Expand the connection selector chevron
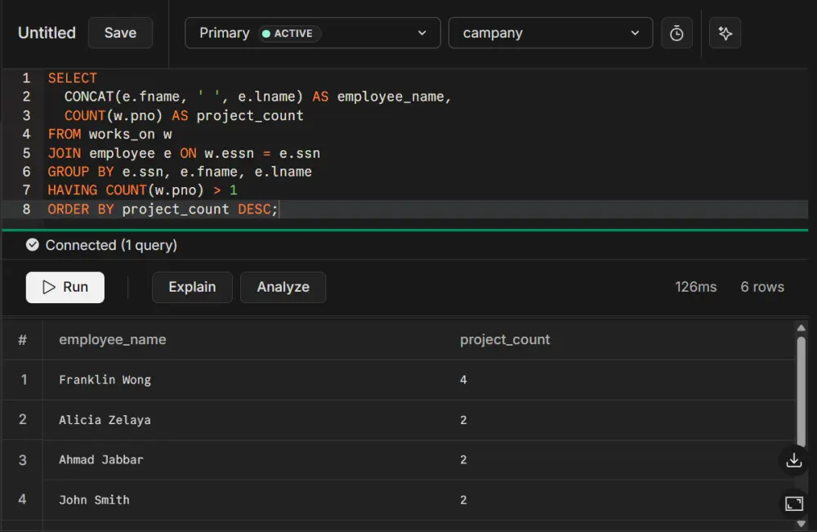 [423, 34]
